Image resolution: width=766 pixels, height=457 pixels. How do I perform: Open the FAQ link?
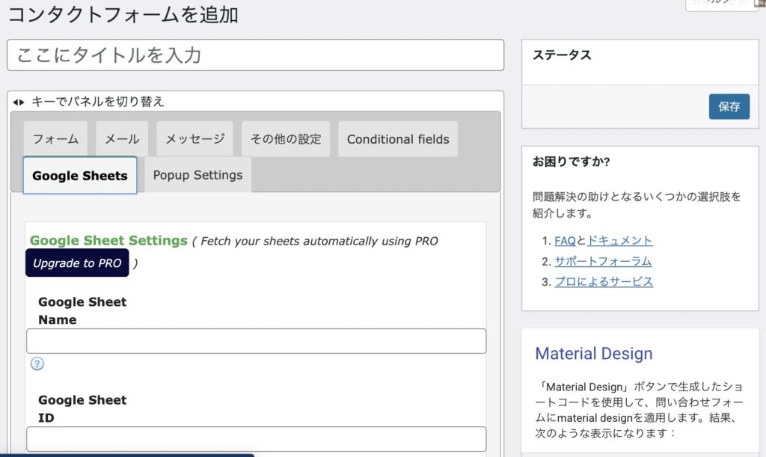pos(565,241)
